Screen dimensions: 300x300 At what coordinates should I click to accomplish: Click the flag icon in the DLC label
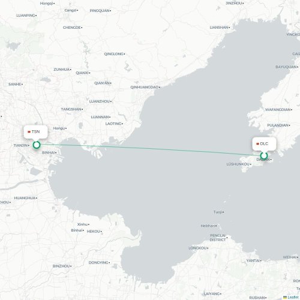pos(257,144)
